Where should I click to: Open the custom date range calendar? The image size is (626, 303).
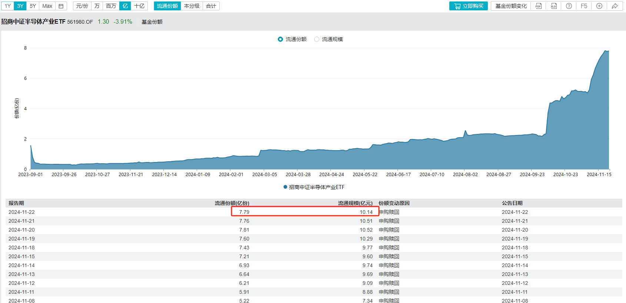(61, 6)
